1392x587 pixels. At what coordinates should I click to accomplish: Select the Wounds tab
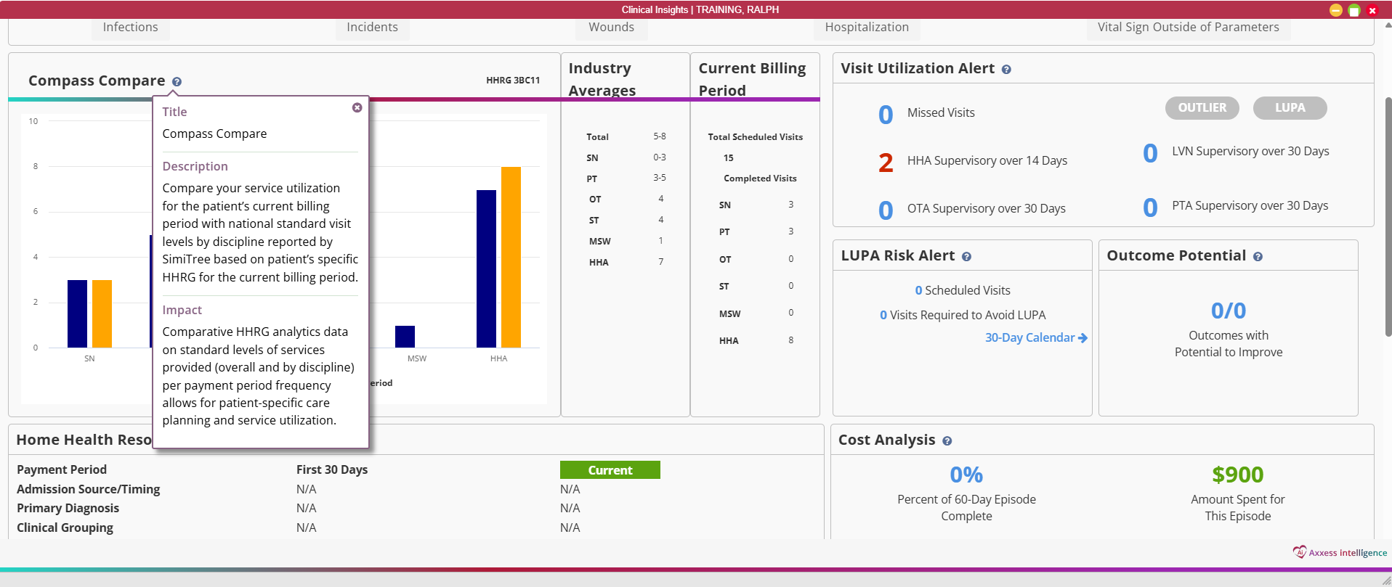coord(611,28)
